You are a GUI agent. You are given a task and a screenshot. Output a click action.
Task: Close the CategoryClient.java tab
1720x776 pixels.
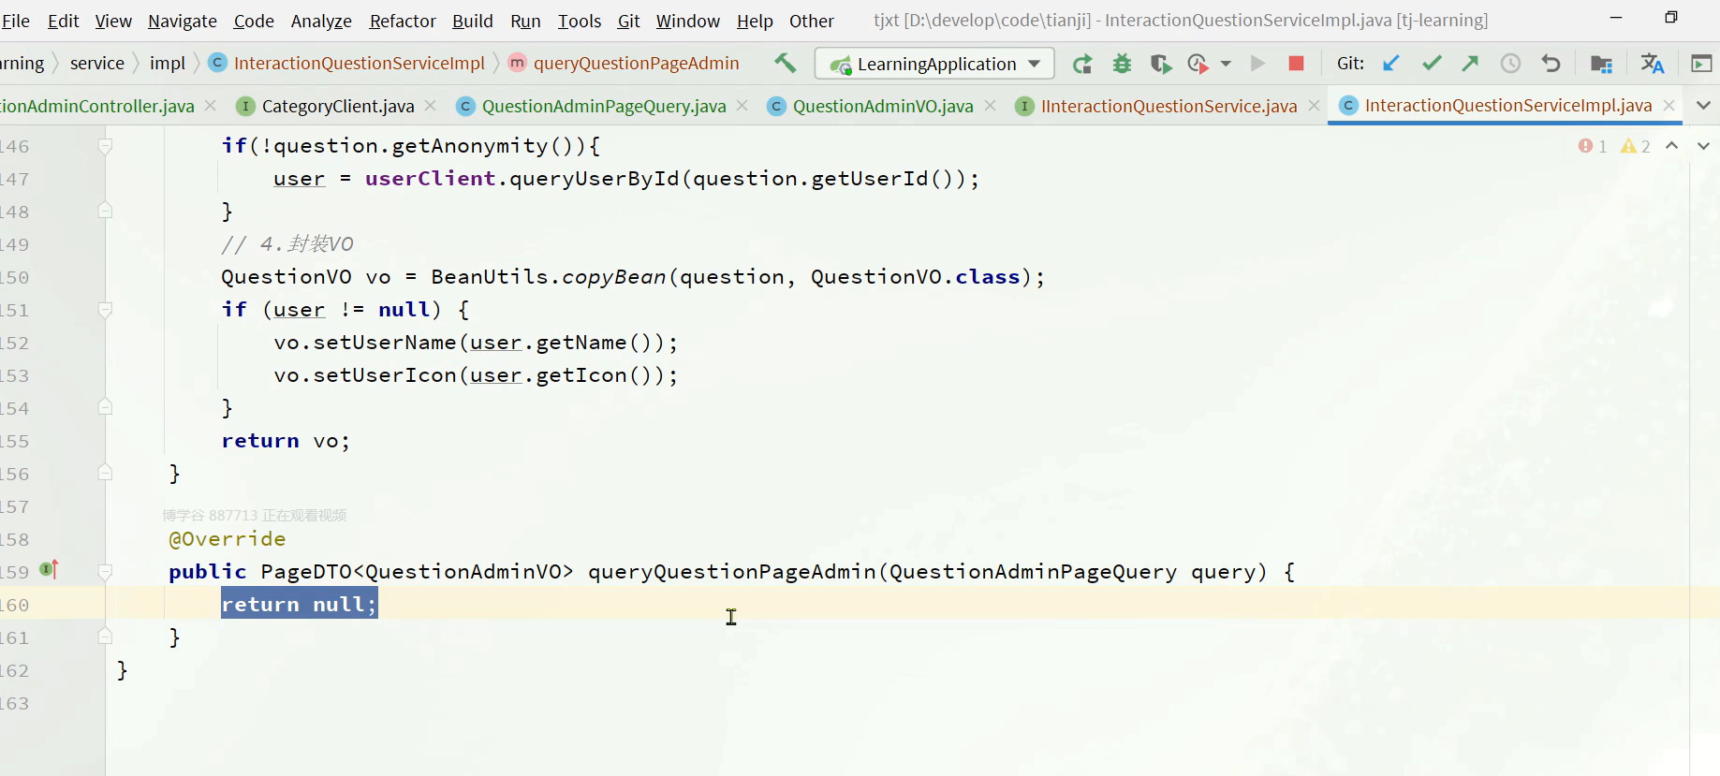[431, 106]
